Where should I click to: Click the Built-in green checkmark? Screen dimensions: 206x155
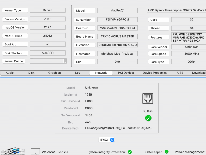click(148, 118)
